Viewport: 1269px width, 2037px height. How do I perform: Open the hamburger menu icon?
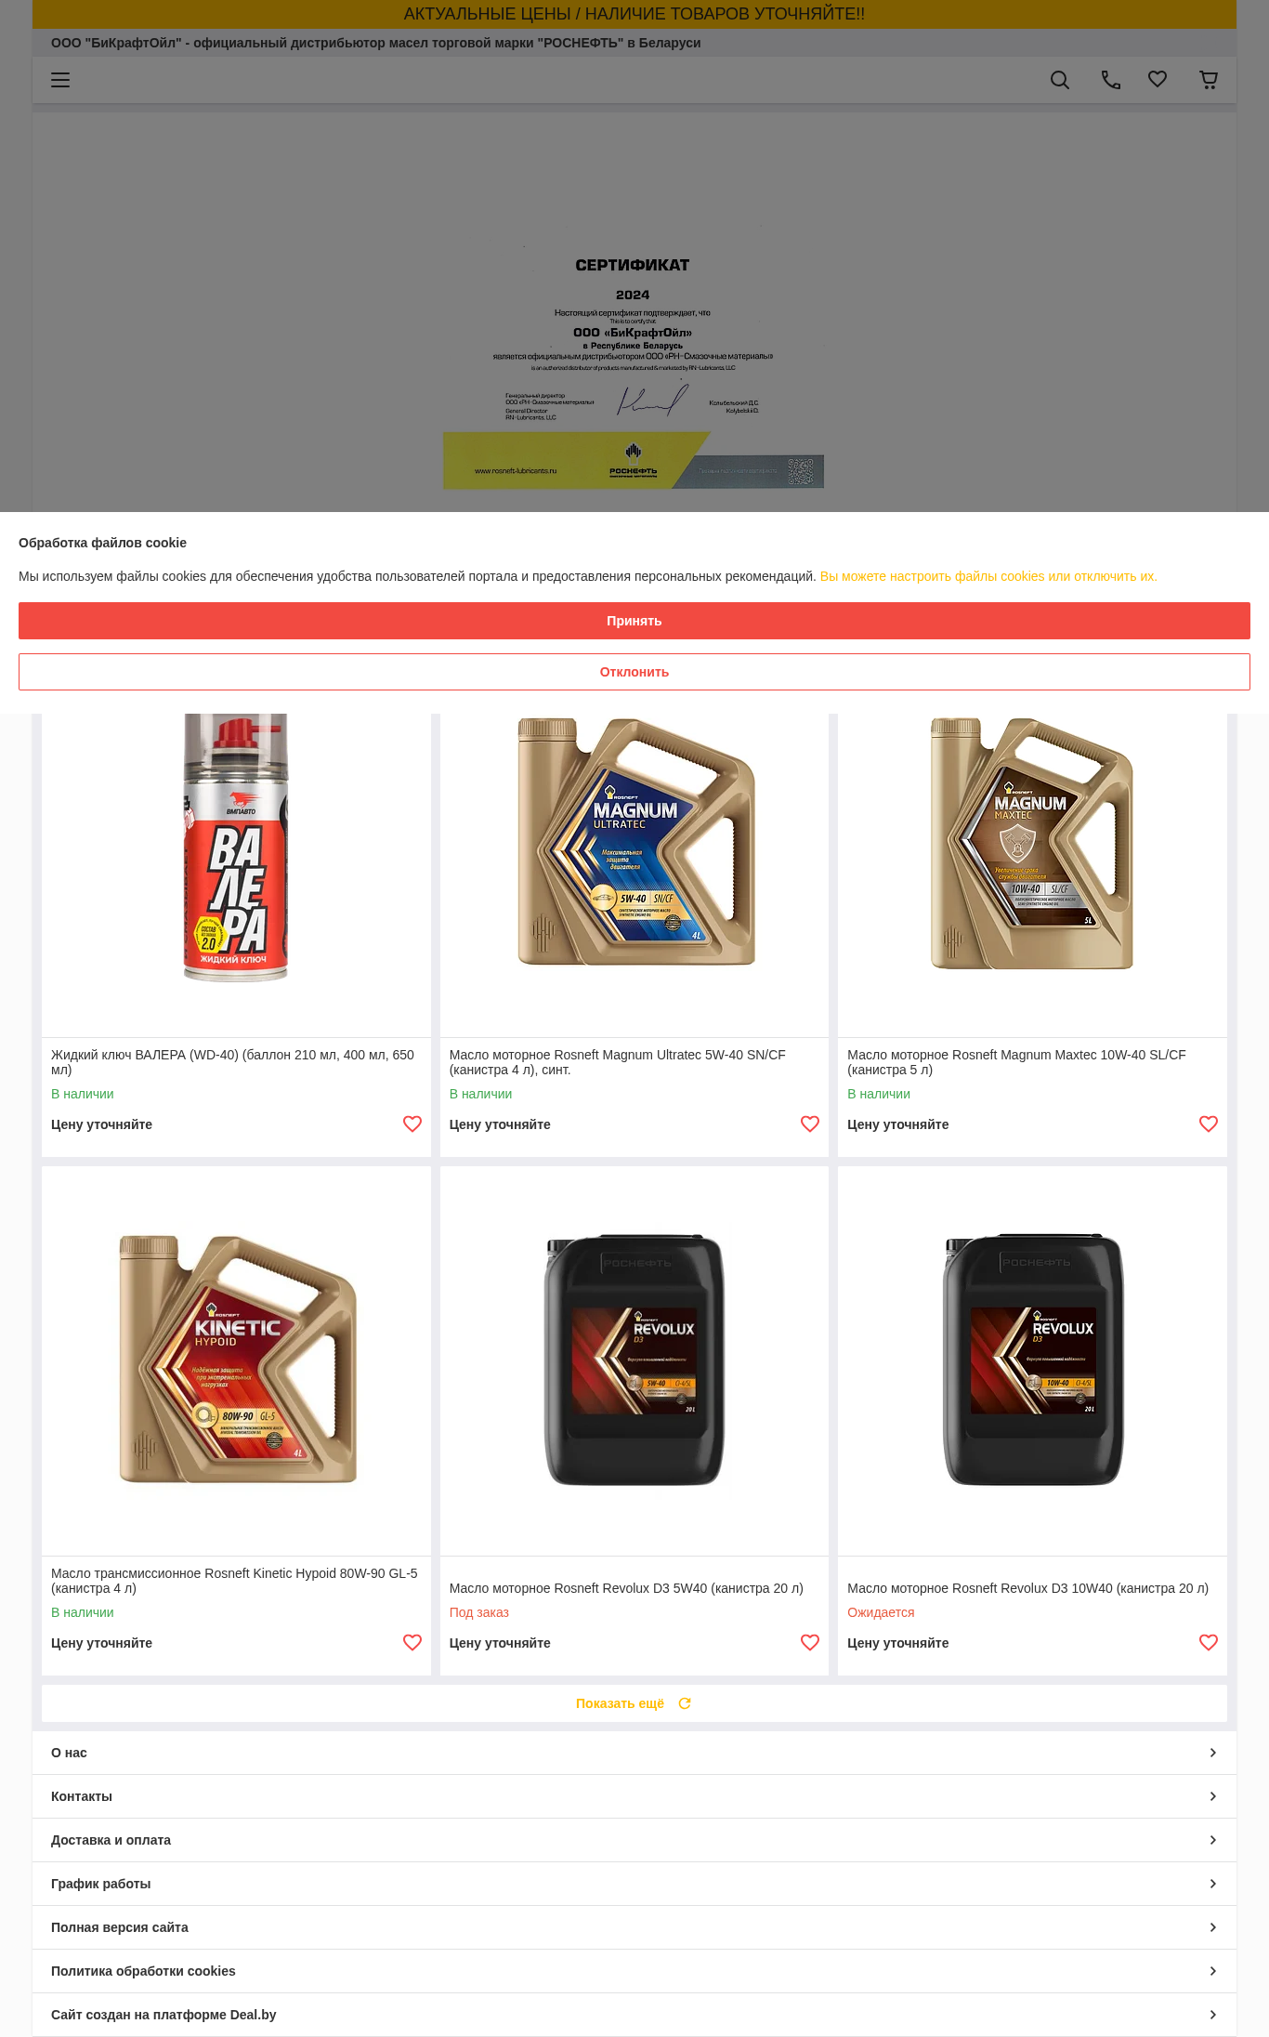pyautogui.click(x=60, y=80)
